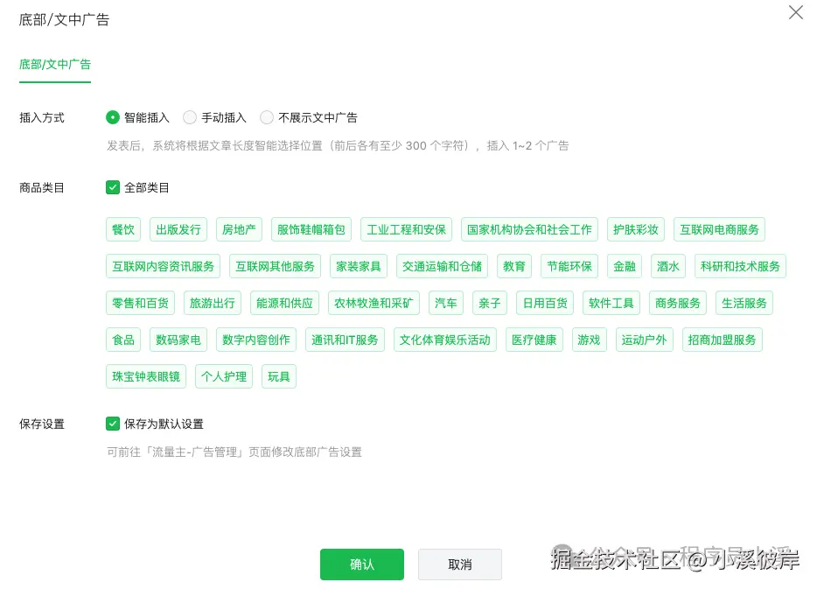Choose 手动插入 option
The image size is (817, 589).
point(189,117)
